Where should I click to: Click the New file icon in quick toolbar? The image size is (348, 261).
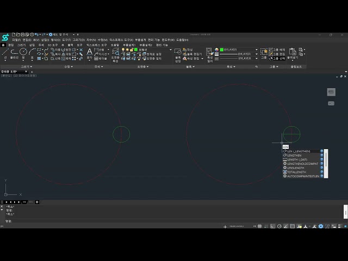pyautogui.click(x=14, y=34)
